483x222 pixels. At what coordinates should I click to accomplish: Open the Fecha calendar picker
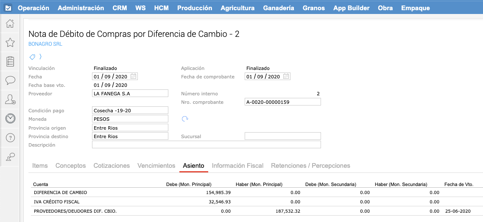133,77
